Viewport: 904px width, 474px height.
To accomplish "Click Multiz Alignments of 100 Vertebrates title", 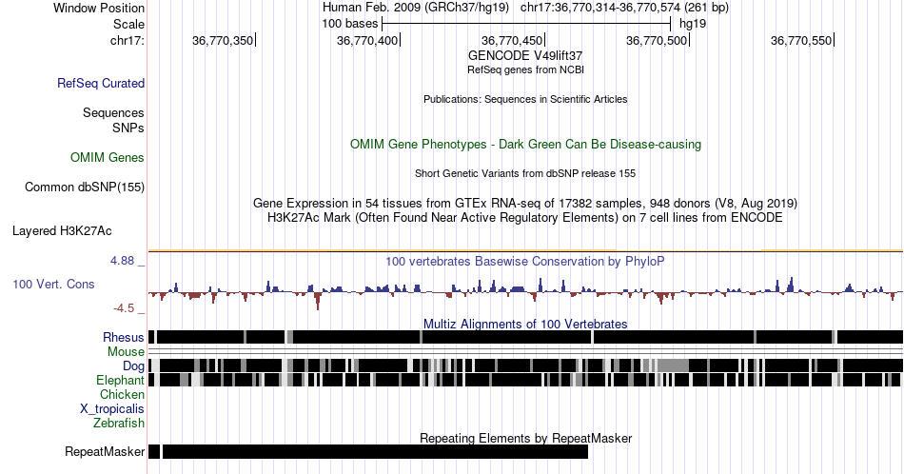I will coord(525,324).
